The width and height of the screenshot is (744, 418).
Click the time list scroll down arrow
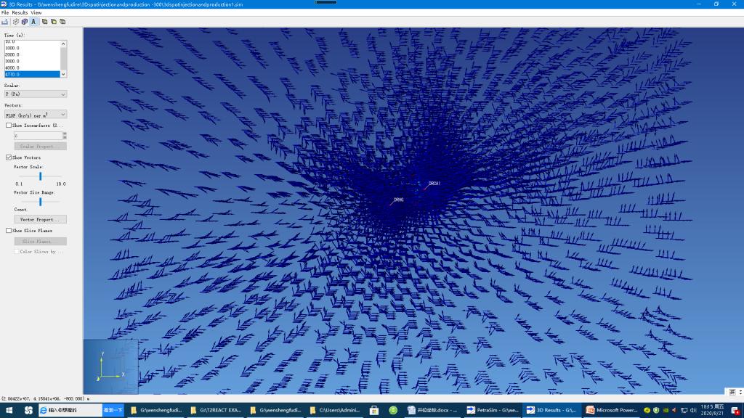tap(63, 74)
